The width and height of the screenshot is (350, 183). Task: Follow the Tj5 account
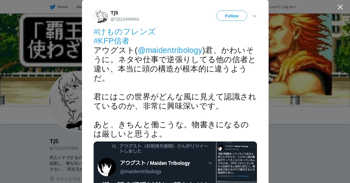[232, 16]
